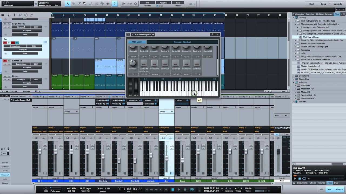
Task: Toggle the Browse panel button
Action: 339,189
